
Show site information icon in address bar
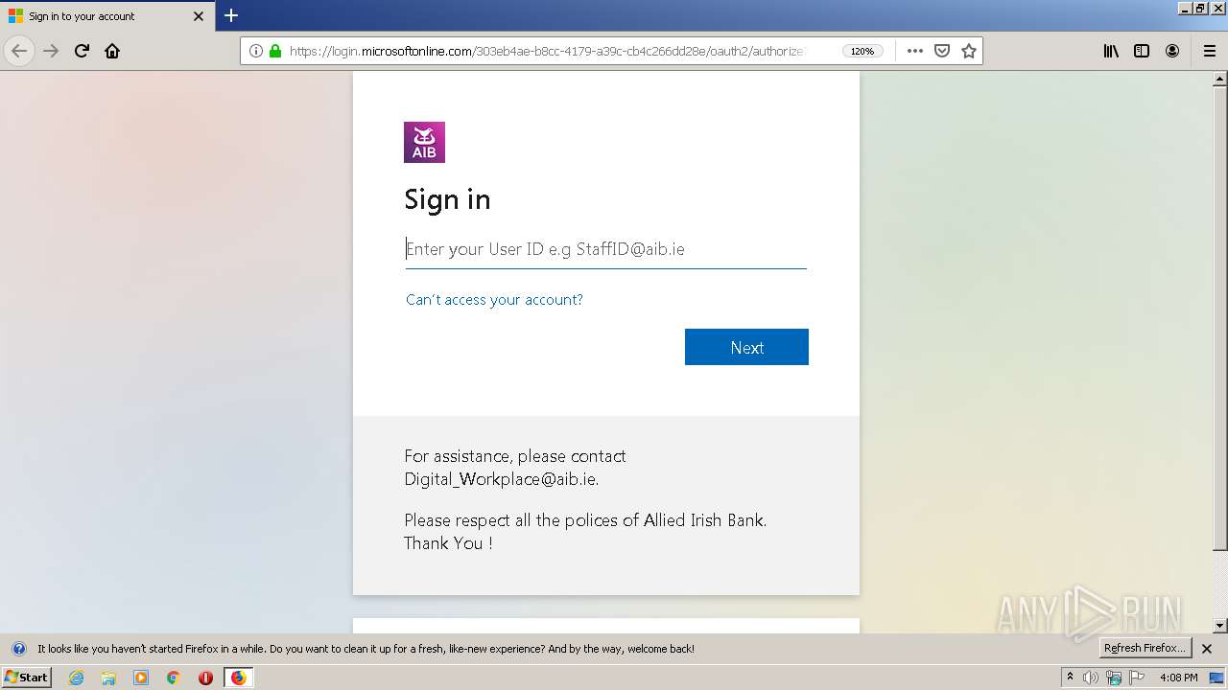256,51
